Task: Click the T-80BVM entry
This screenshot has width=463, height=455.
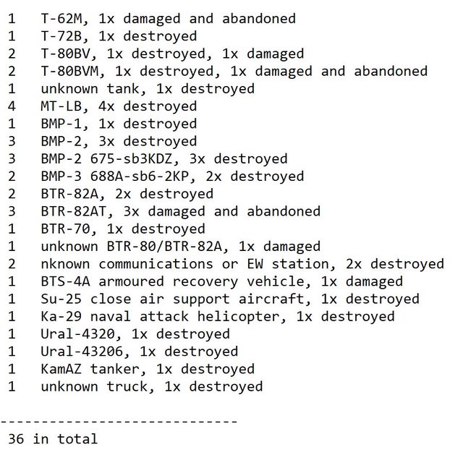Action: (x=234, y=71)
